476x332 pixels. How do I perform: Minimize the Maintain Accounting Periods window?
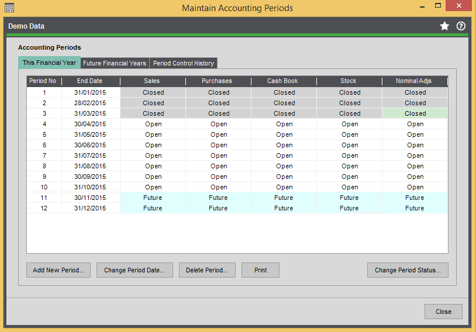[422, 6]
